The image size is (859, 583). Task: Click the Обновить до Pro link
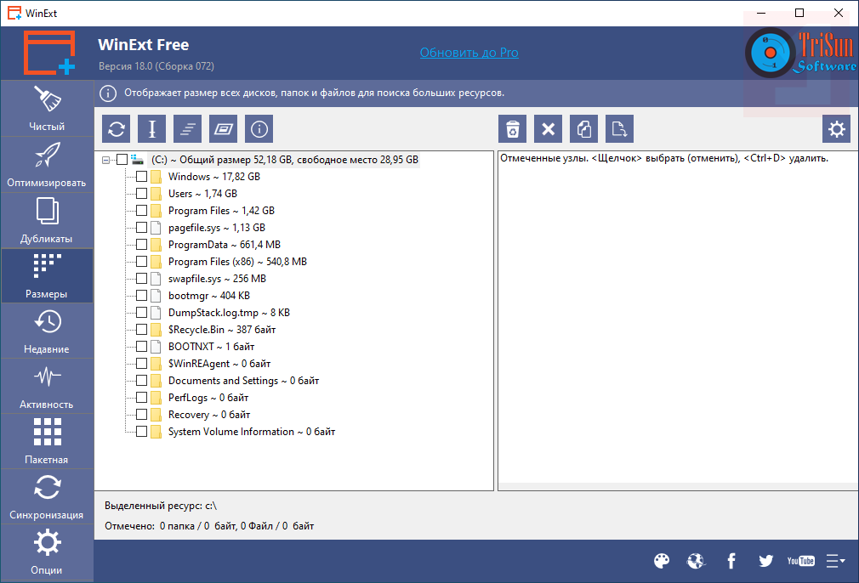click(469, 53)
